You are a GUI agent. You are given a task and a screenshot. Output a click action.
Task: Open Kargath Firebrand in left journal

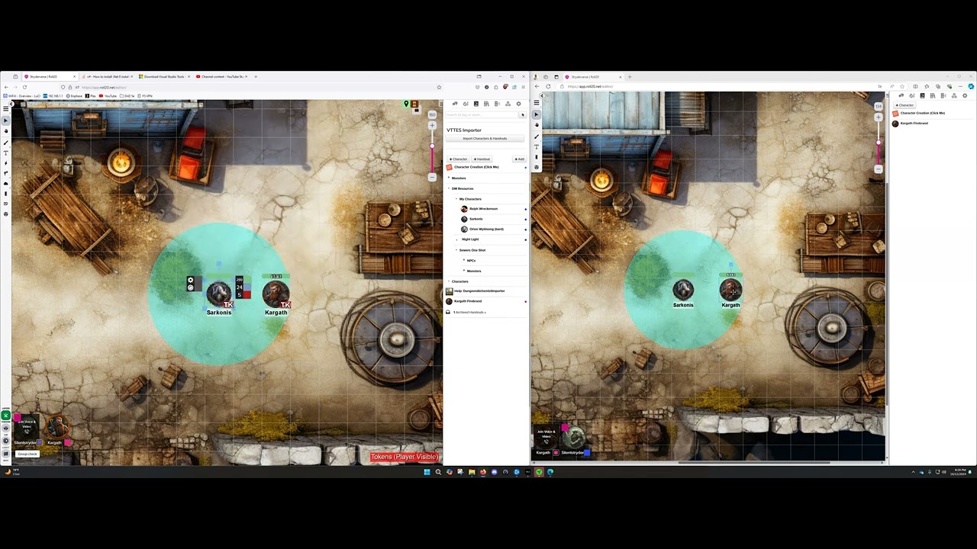[x=468, y=301]
